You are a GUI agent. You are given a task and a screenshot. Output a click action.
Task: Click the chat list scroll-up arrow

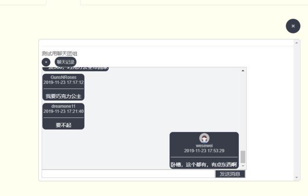(243, 71)
